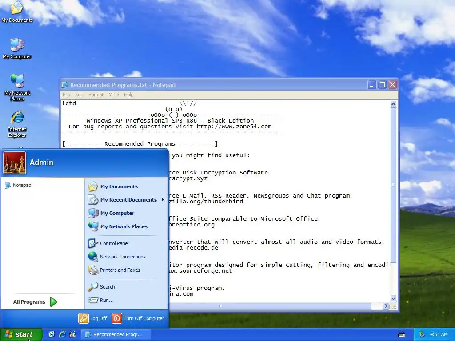This screenshot has width=455, height=341.
Task: Click Notepad title bar document icon
Action: [65, 85]
